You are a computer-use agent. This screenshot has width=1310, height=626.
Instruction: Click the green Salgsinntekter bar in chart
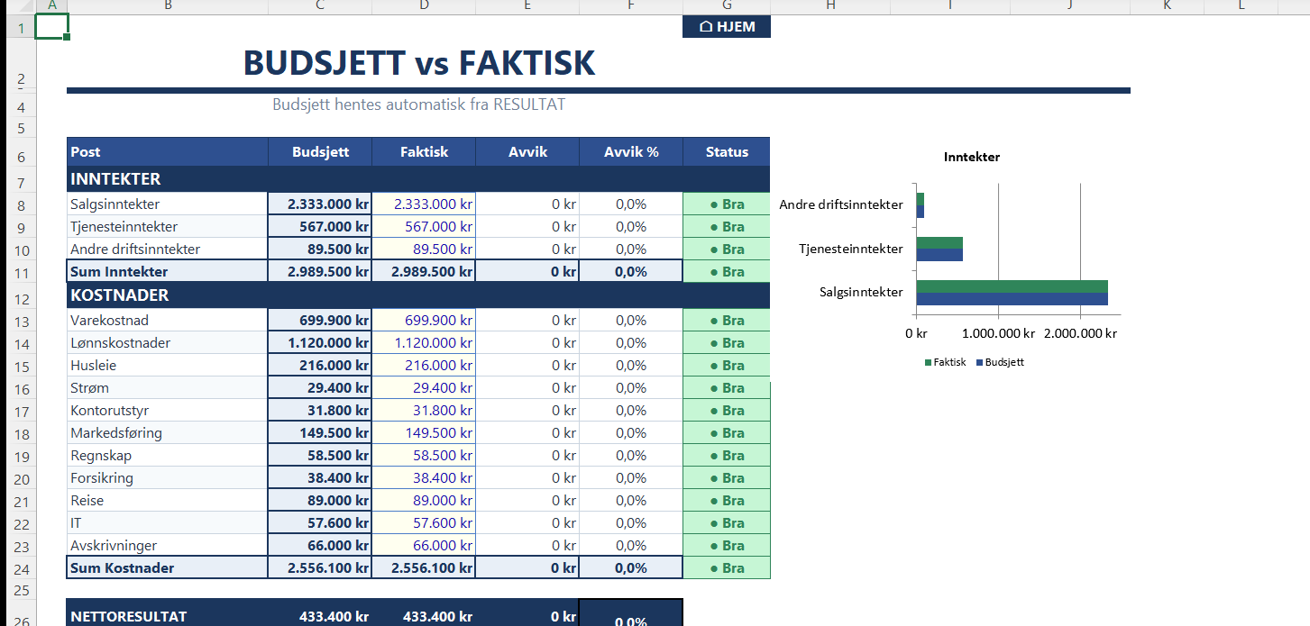pos(1012,286)
